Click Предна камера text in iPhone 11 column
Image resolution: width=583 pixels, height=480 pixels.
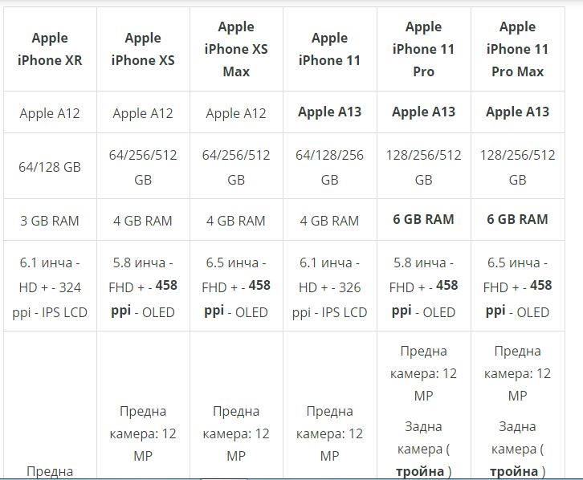click(329, 433)
